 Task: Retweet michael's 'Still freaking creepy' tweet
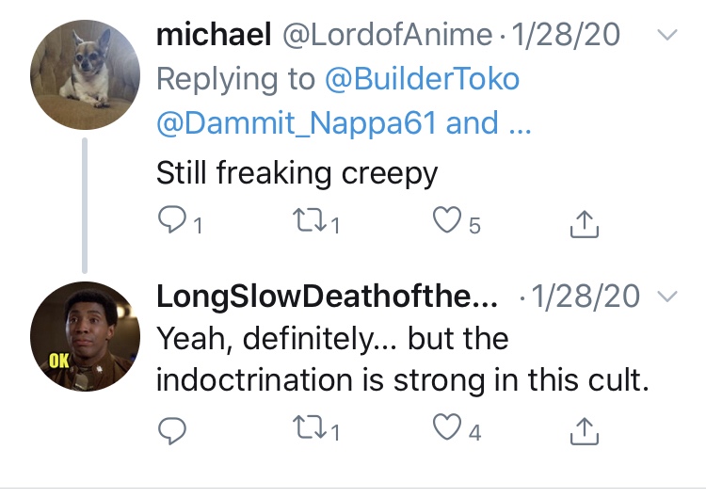[x=310, y=220]
